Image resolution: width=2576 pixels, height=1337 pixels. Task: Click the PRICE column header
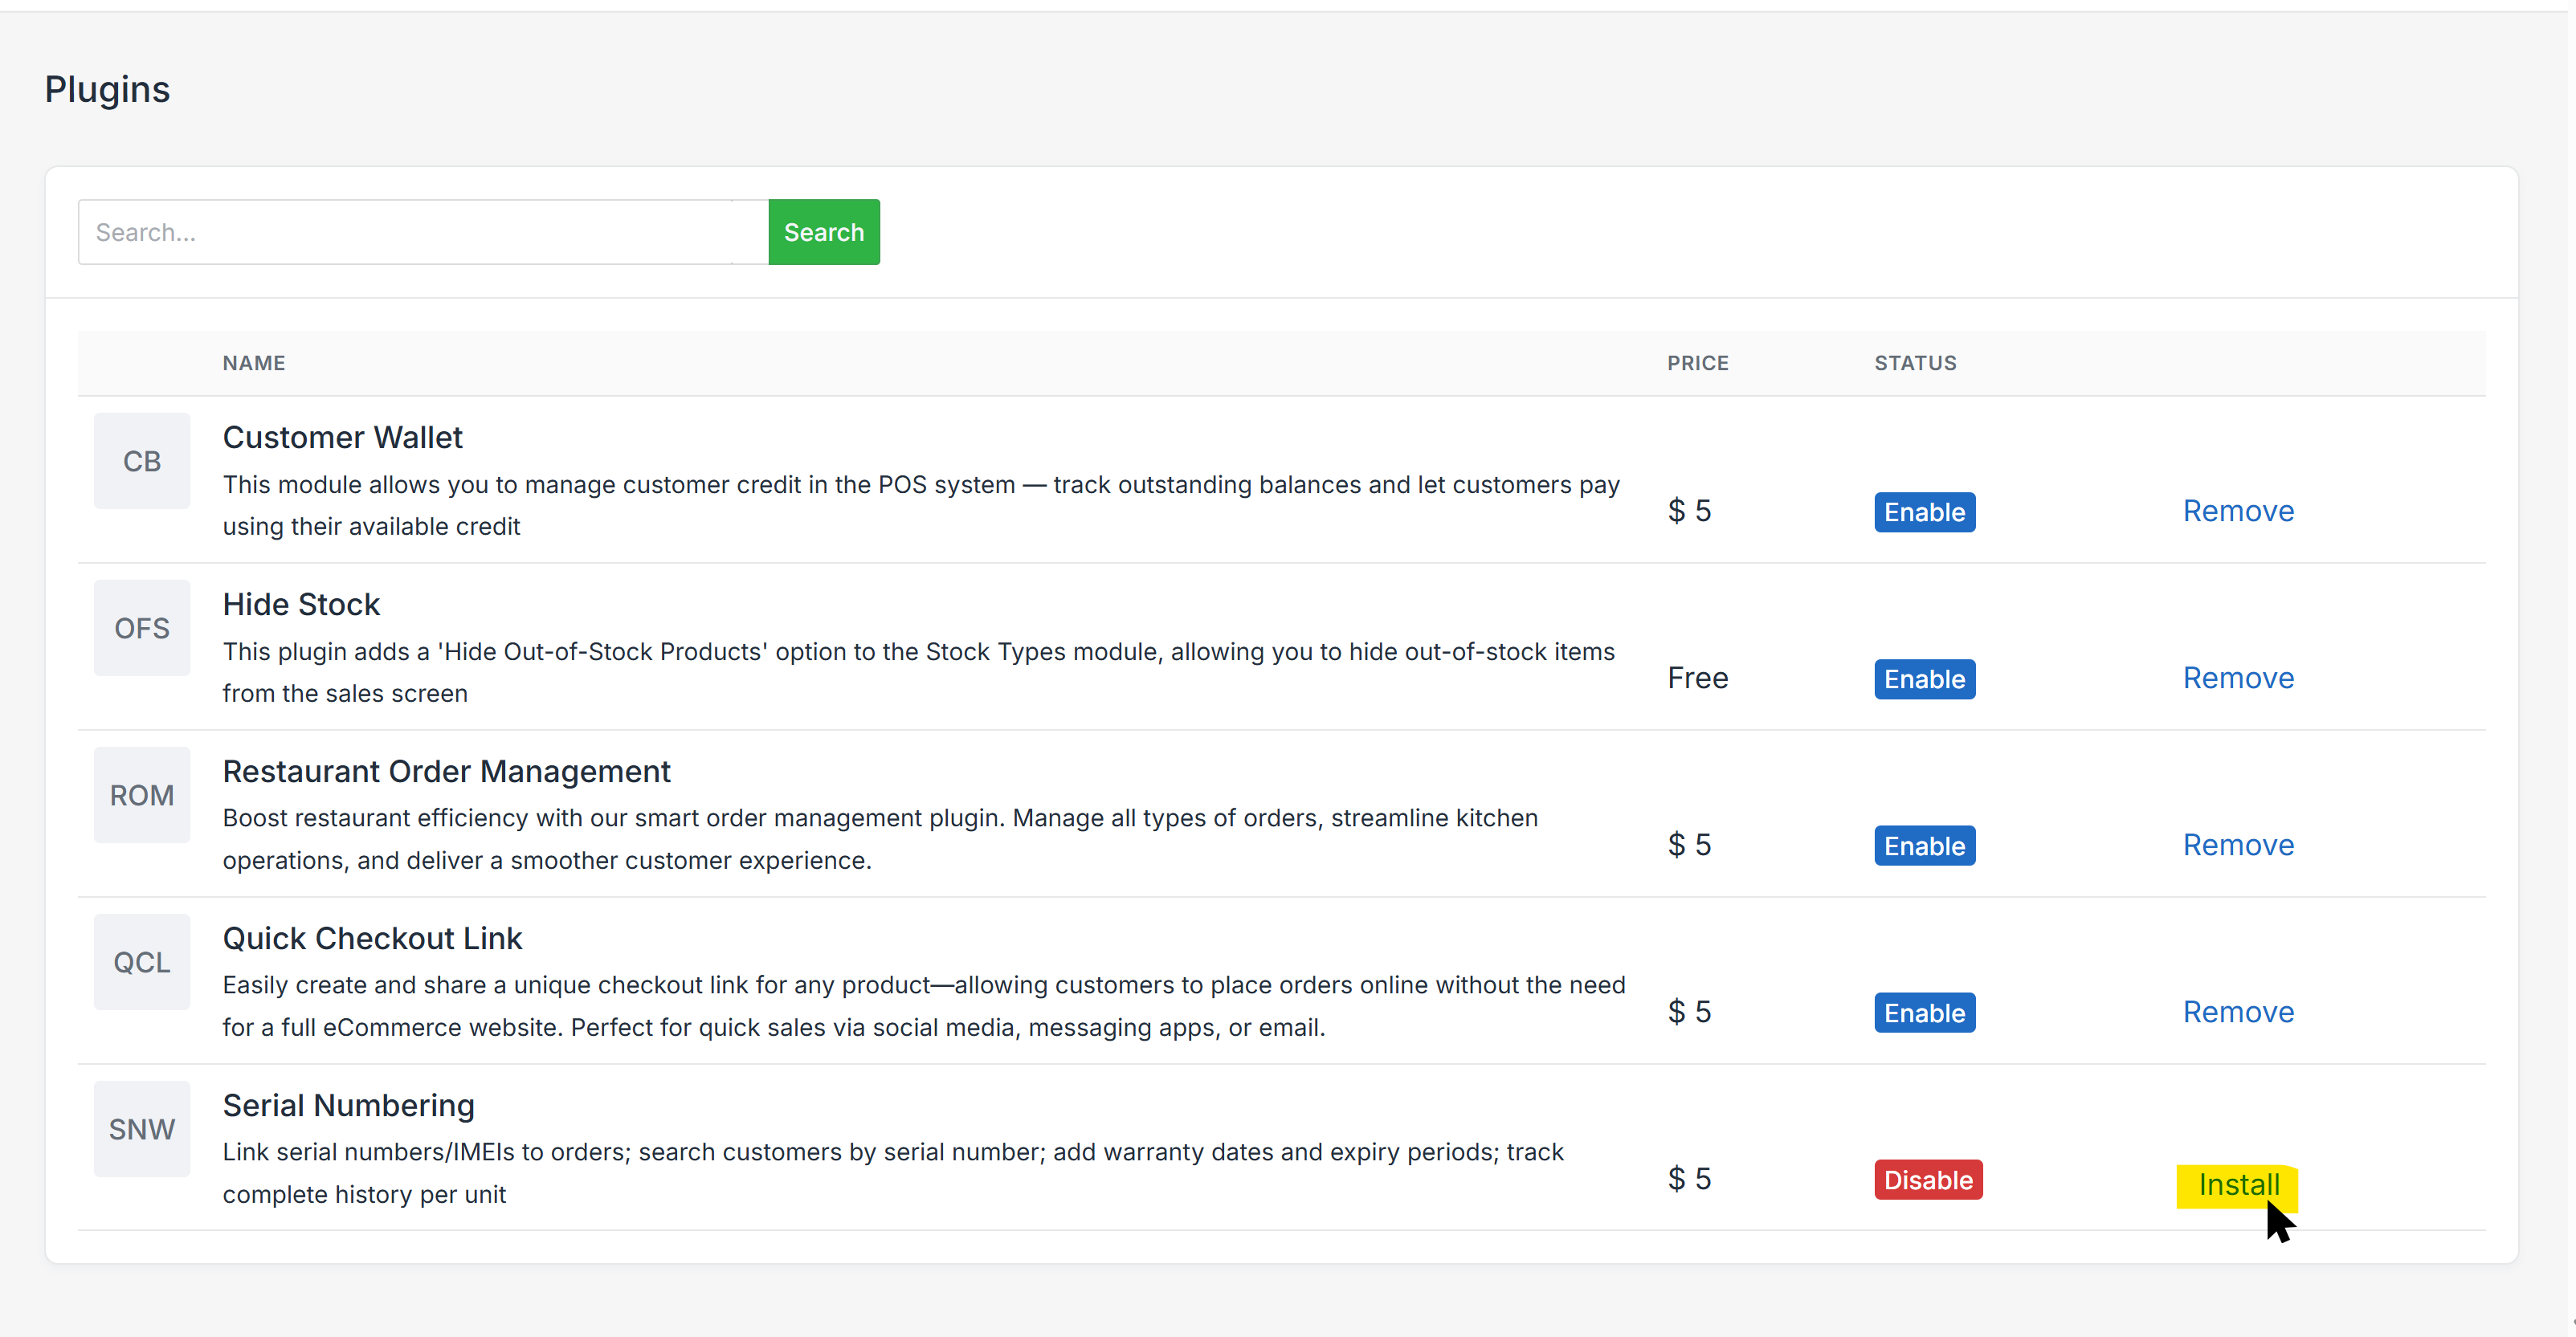[1697, 363]
